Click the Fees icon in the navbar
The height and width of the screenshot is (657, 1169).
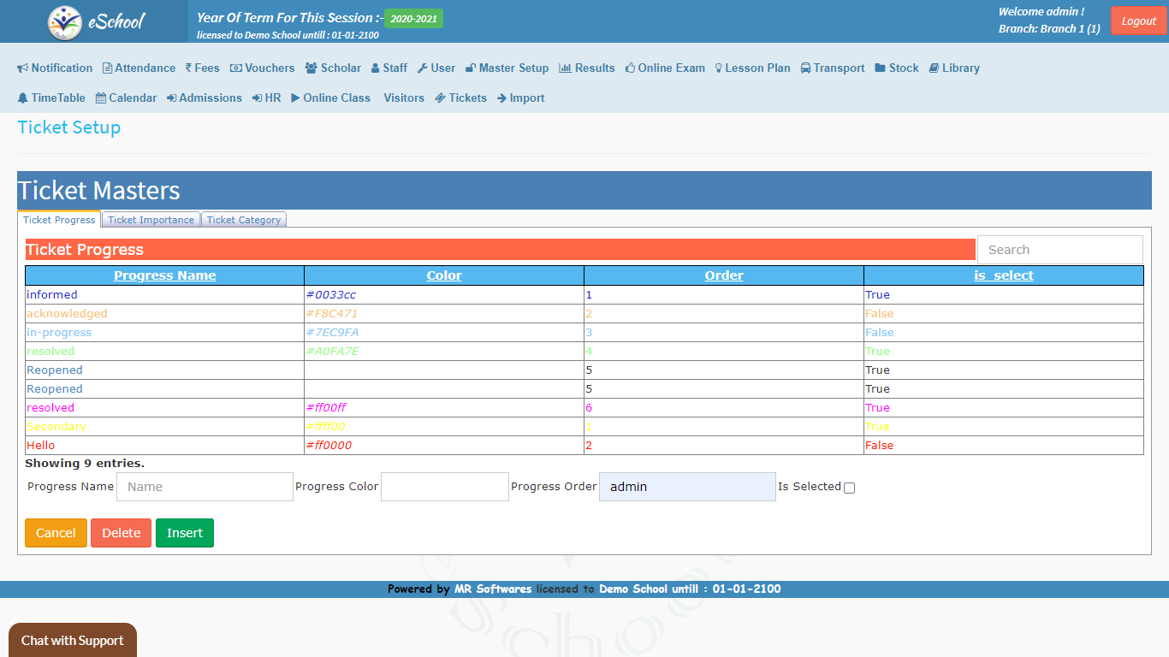(189, 68)
